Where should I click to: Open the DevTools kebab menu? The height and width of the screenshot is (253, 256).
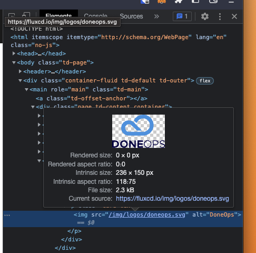(x=220, y=16)
